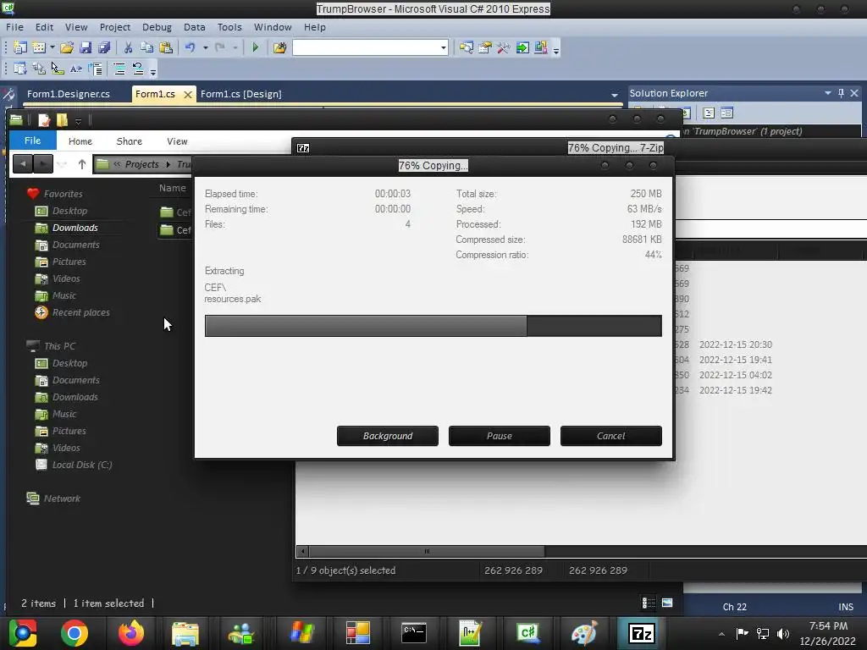Open the Find combo box dropdown

(444, 47)
